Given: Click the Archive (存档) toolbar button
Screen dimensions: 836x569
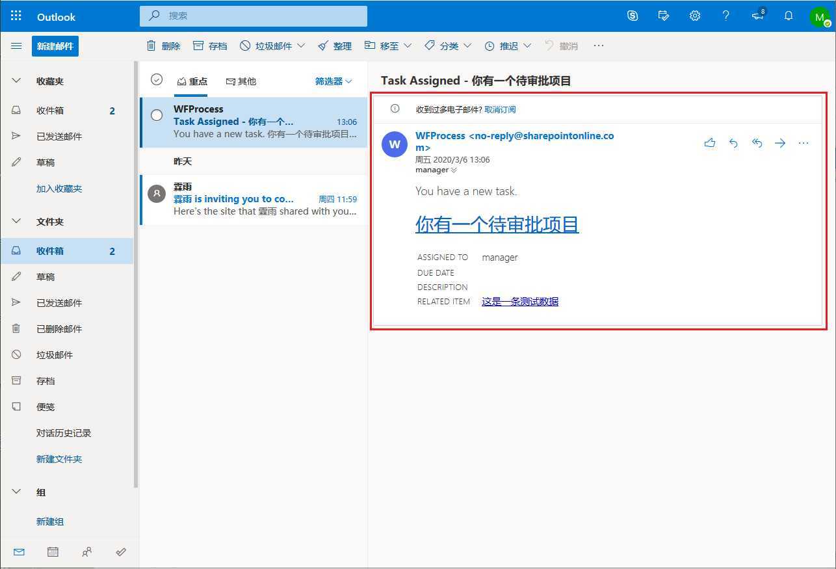Looking at the screenshot, I should (210, 46).
